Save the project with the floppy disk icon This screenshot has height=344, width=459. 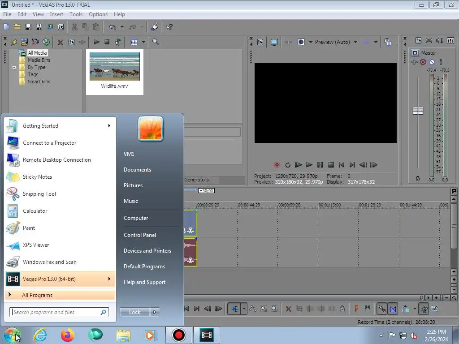pyautogui.click(x=28, y=27)
